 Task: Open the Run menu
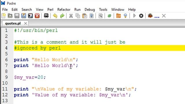tap(77, 10)
